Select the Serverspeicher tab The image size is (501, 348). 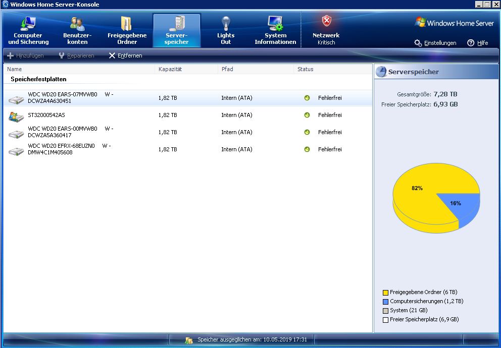(x=177, y=31)
